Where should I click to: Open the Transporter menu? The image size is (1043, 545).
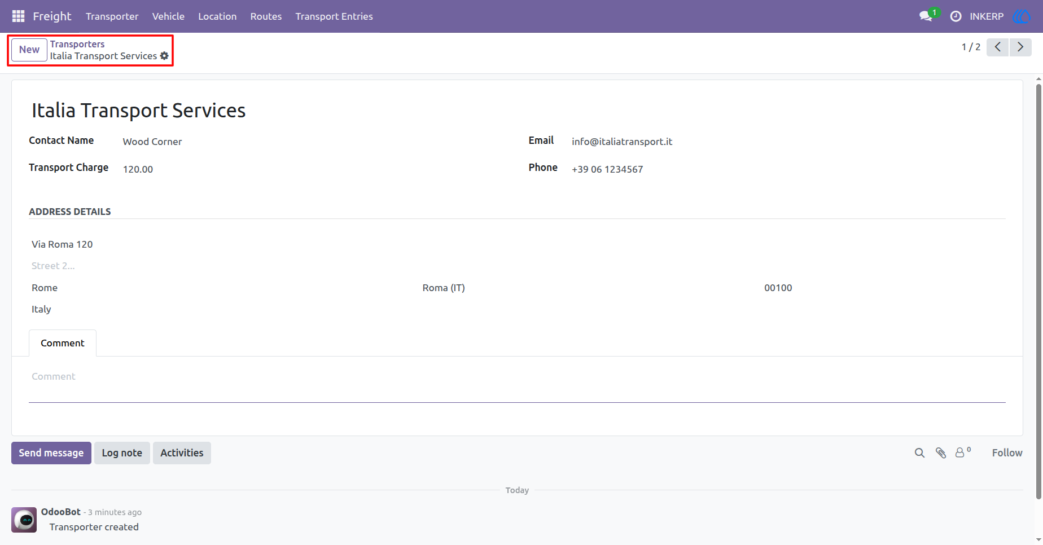112,16
